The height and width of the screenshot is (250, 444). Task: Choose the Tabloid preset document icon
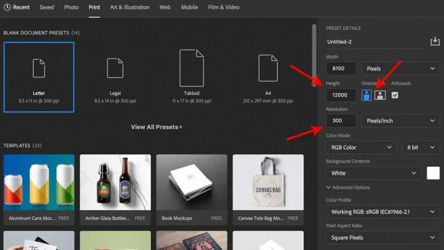[x=191, y=67]
